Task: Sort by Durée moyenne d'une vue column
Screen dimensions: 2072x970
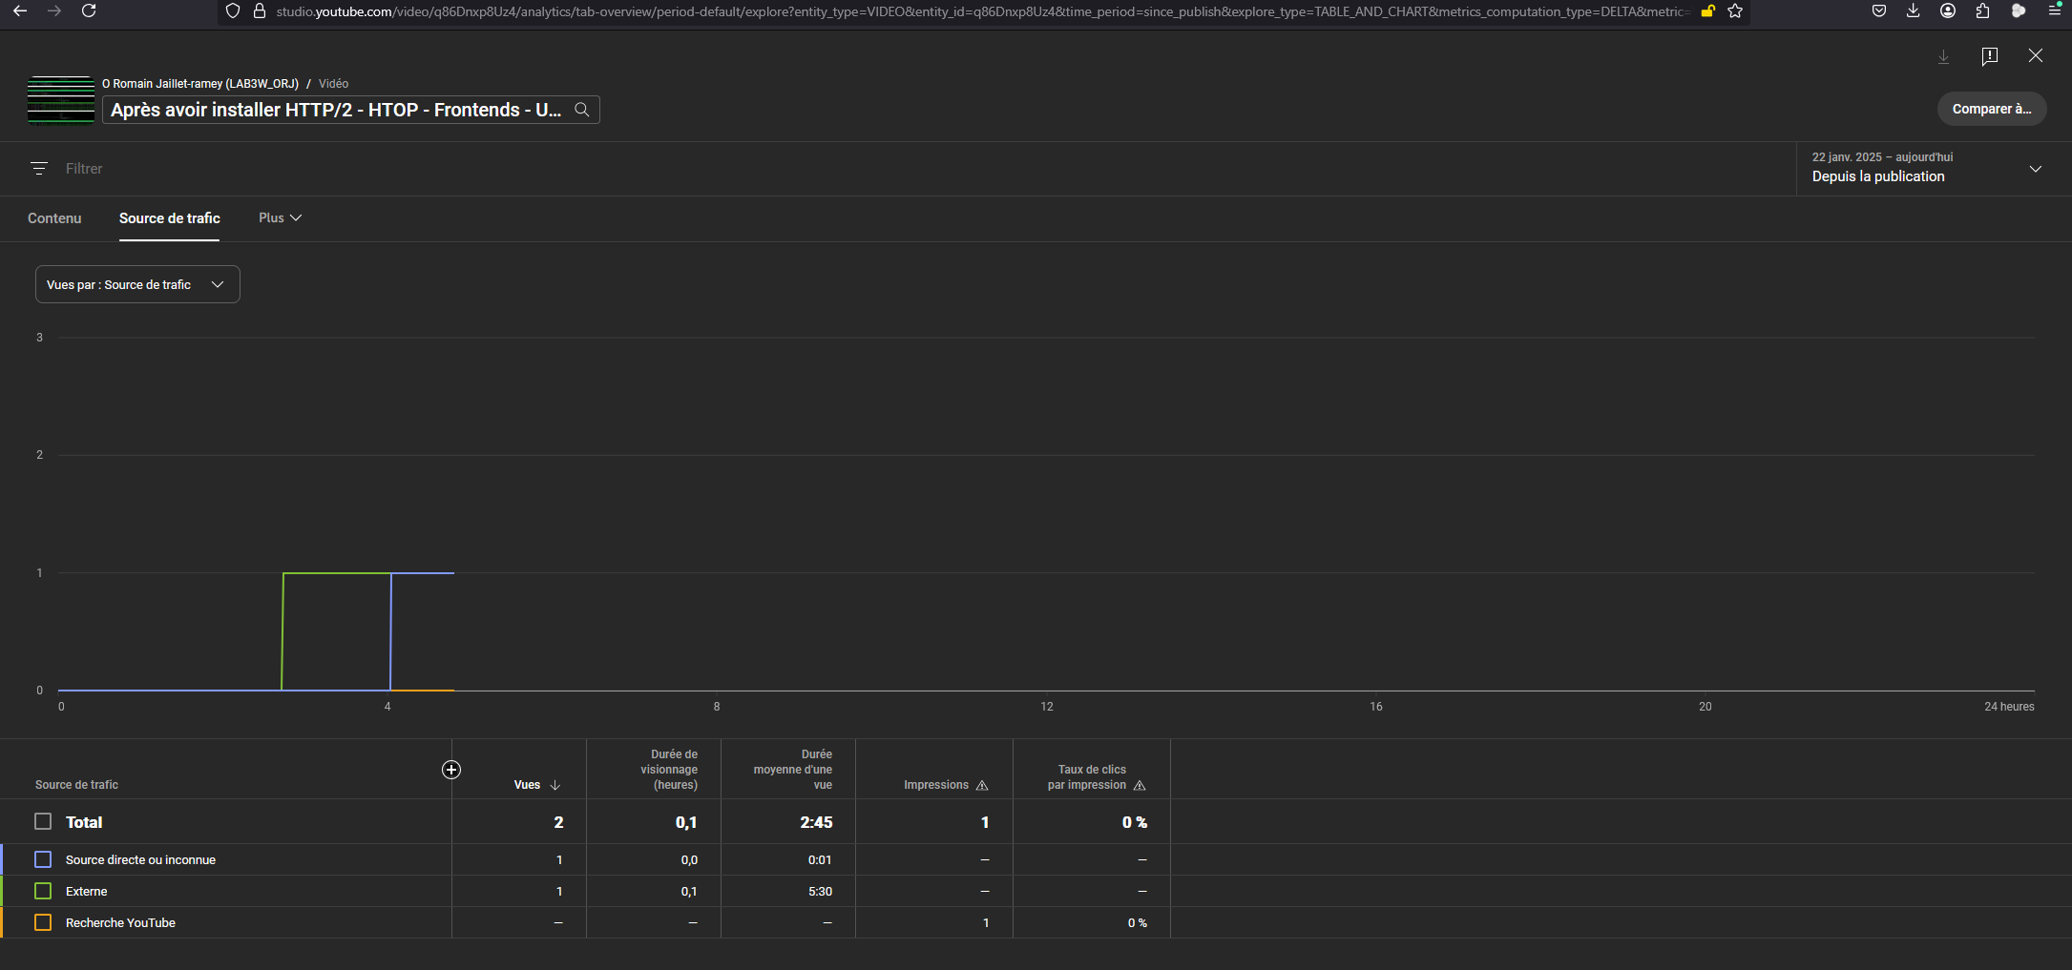Action: pos(793,770)
